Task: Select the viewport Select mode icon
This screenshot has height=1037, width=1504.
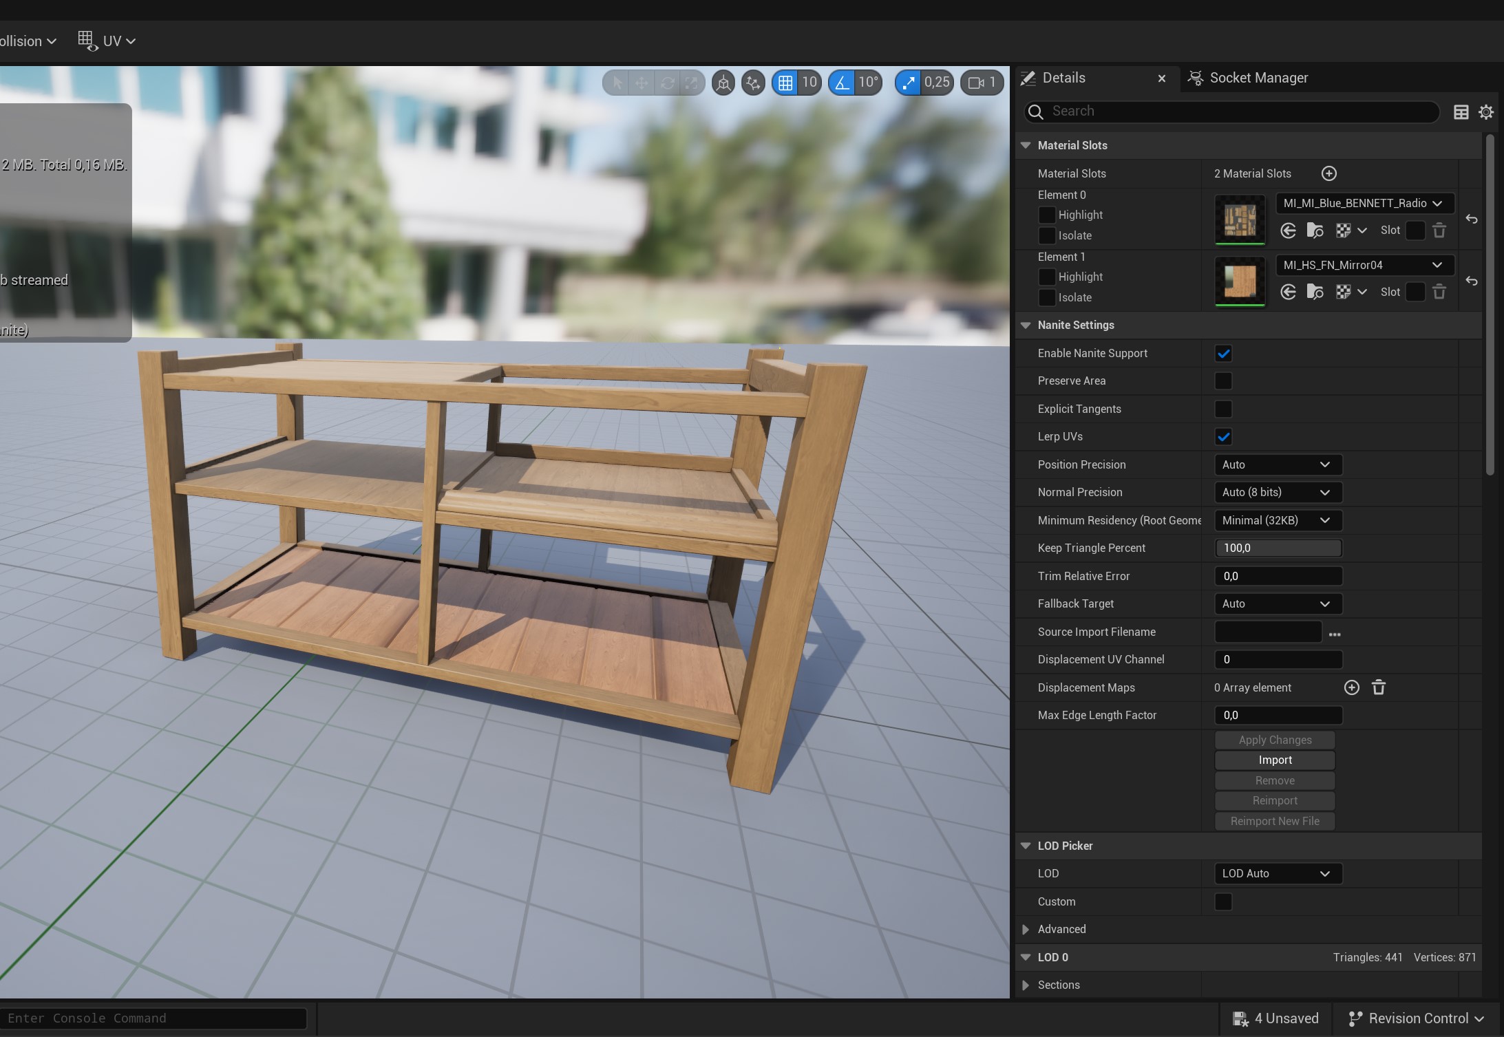Action: point(617,83)
